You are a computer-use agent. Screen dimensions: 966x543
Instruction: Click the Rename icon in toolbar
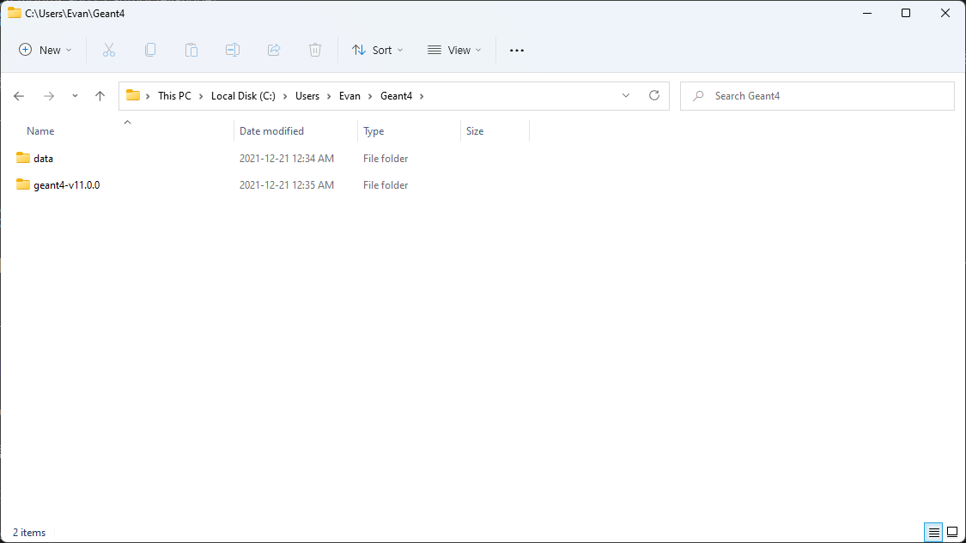pos(233,50)
